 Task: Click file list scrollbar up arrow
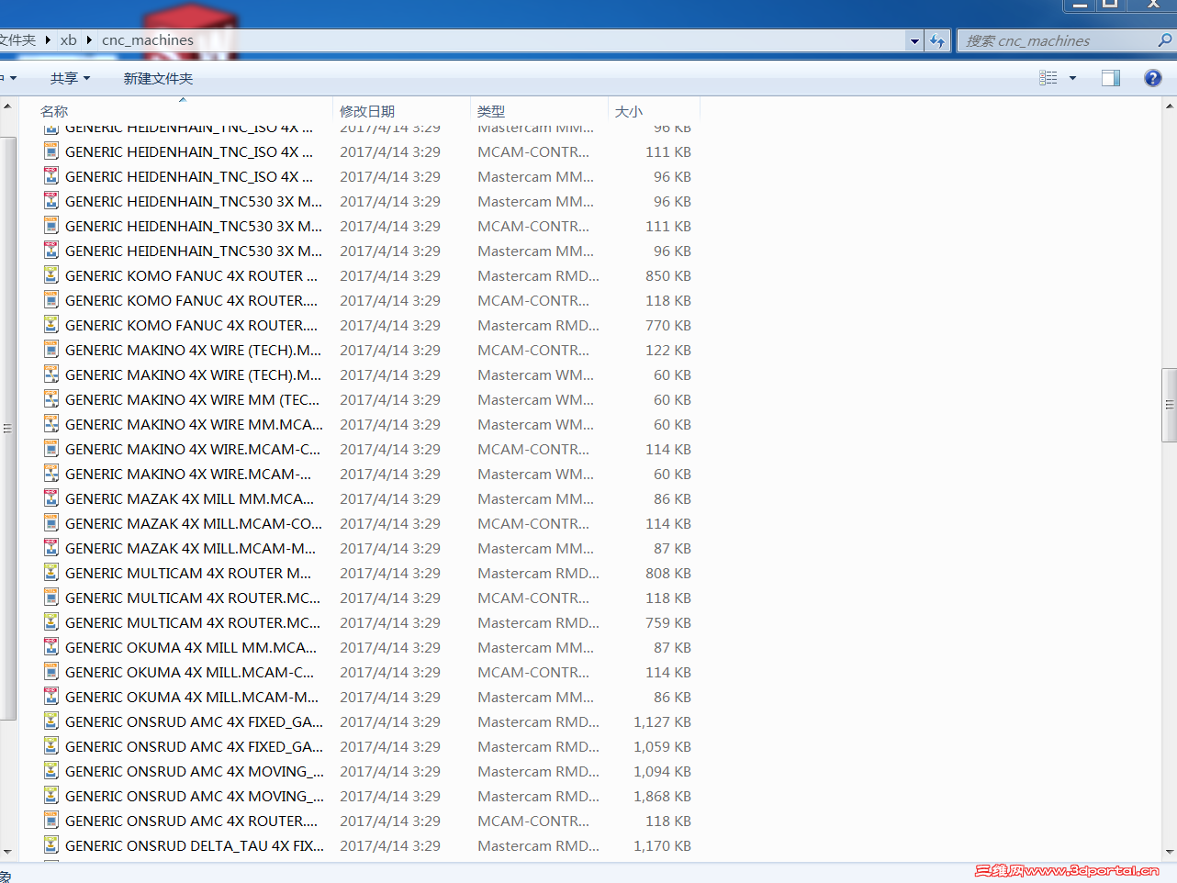[1169, 106]
